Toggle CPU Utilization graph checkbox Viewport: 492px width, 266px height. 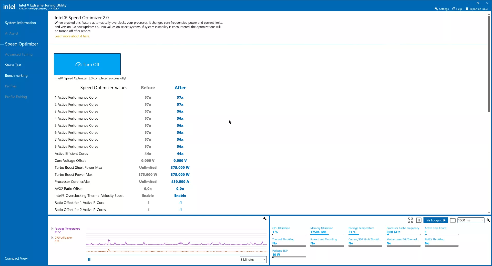click(x=53, y=238)
